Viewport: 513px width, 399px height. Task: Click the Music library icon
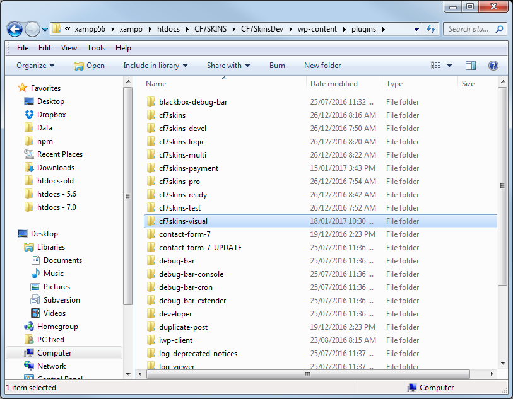point(36,274)
